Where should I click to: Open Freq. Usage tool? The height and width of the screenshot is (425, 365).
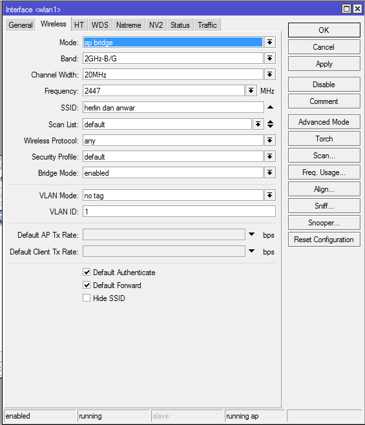click(x=324, y=172)
